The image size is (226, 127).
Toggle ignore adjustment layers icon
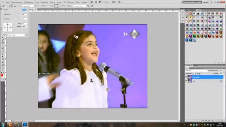tap(88, 6)
